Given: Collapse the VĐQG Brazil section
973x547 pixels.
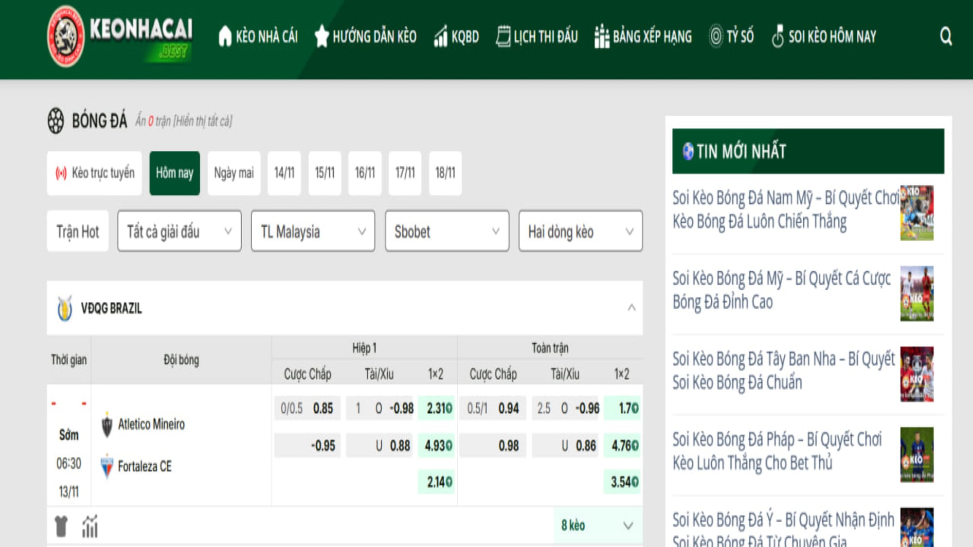Looking at the screenshot, I should (x=631, y=308).
